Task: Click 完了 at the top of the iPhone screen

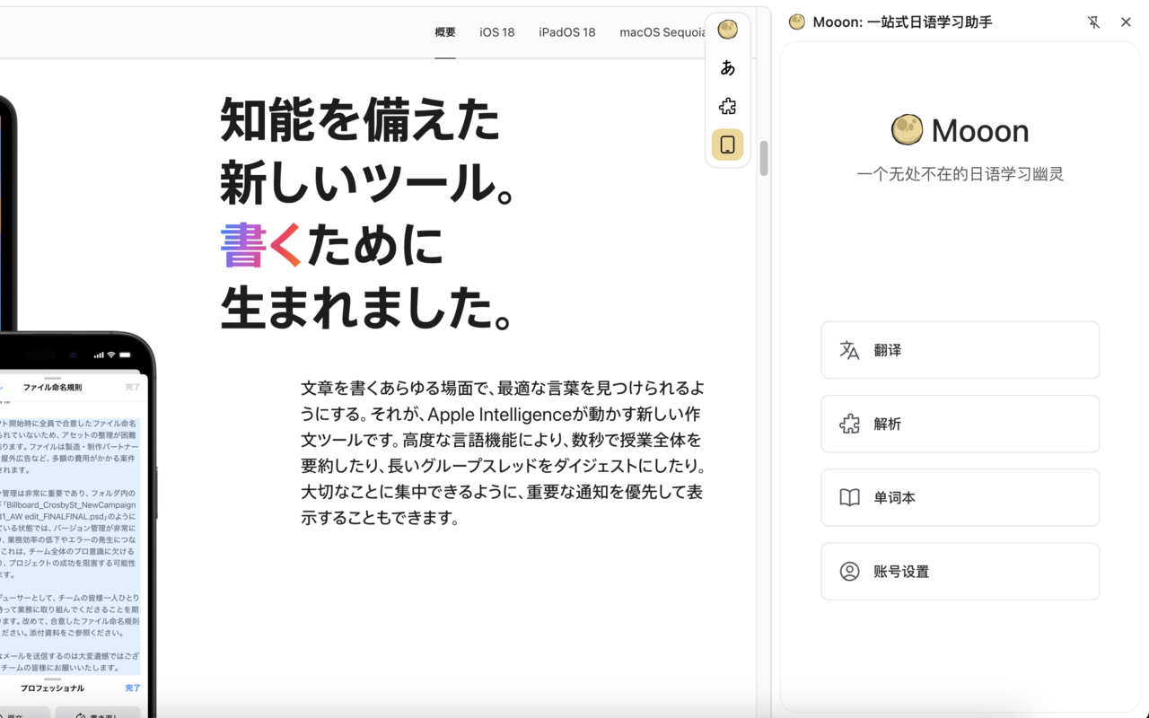Action: click(x=133, y=387)
